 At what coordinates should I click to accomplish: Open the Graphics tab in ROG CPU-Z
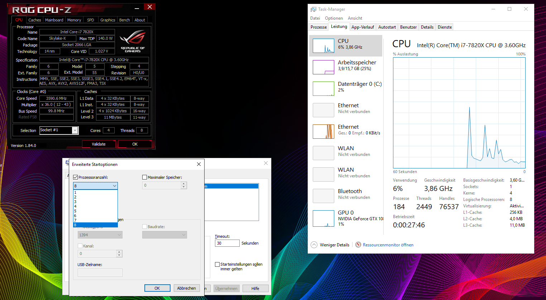pyautogui.click(x=108, y=20)
